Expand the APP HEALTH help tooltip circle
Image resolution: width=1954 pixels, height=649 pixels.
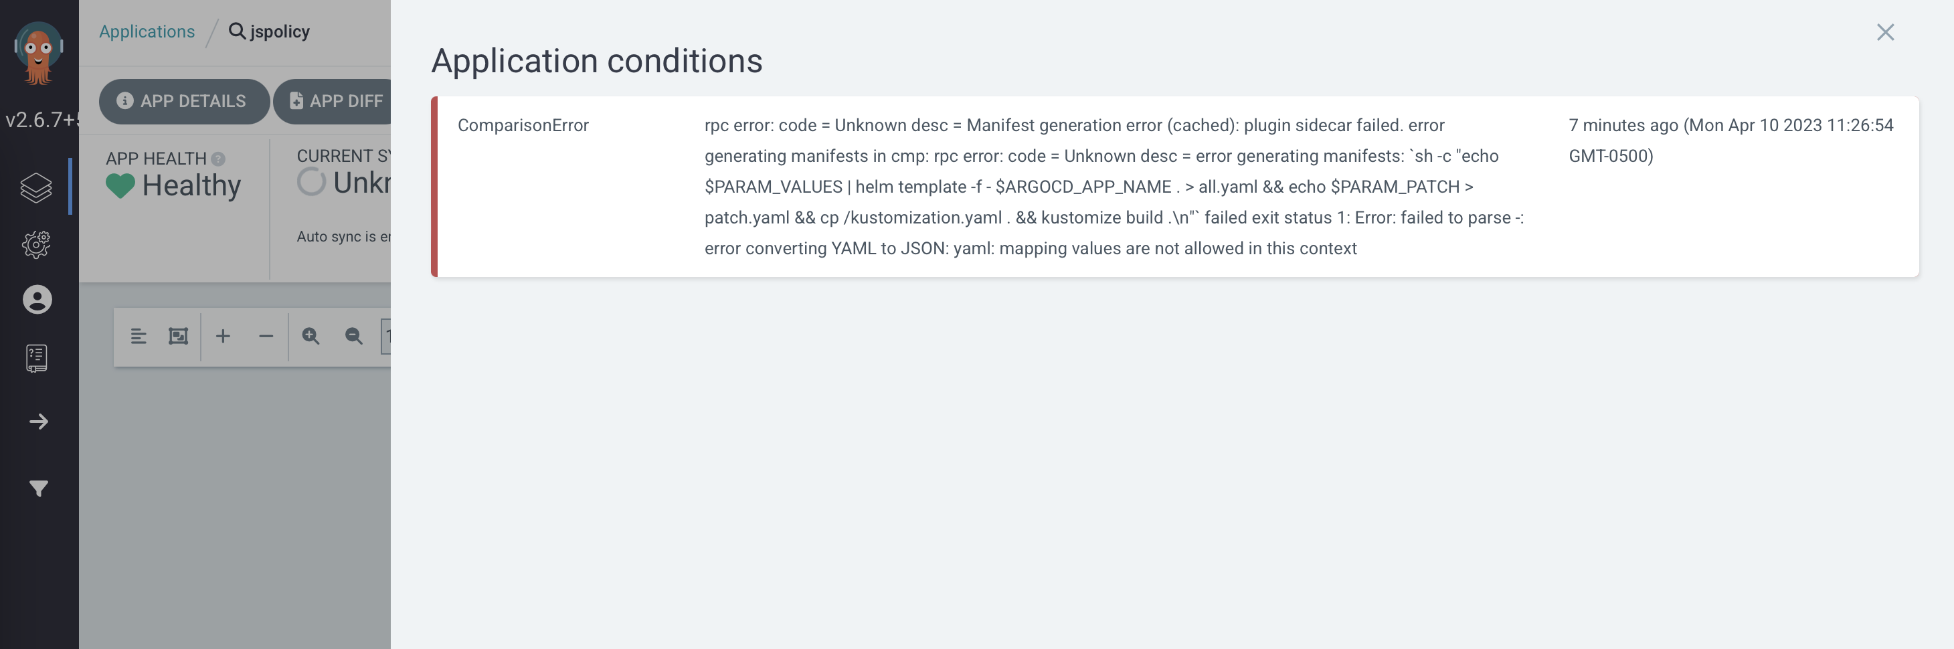tap(217, 159)
